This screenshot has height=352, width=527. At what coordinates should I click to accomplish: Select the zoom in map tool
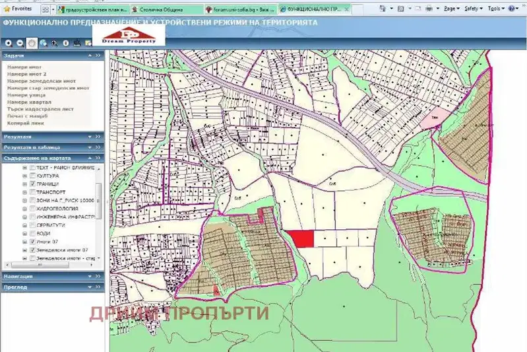pyautogui.click(x=9, y=43)
